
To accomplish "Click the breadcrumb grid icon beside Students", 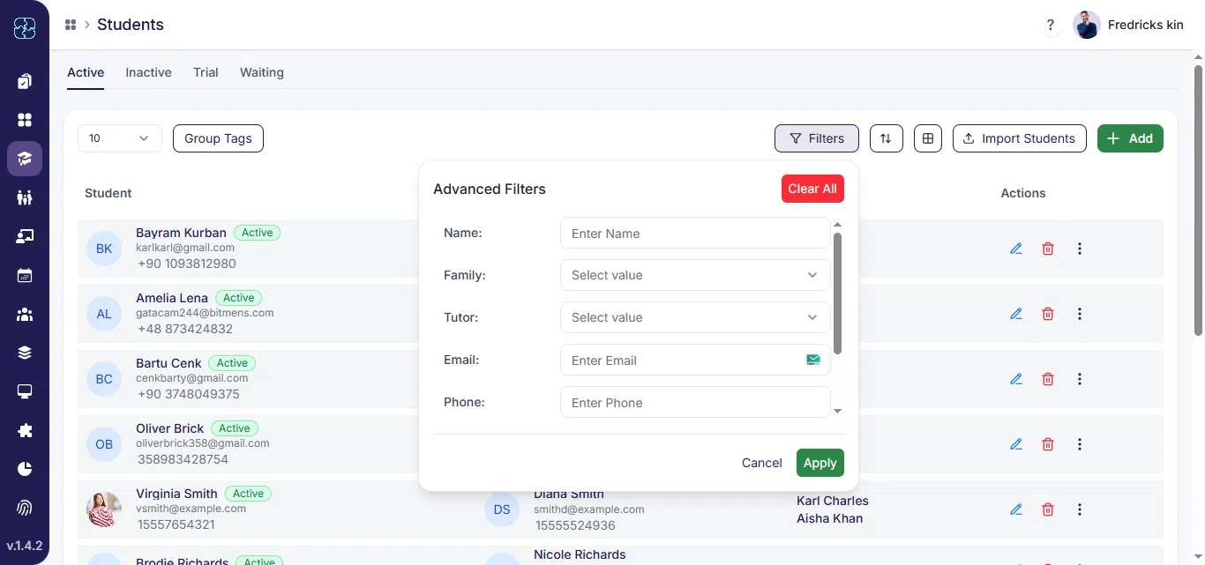I will (71, 25).
